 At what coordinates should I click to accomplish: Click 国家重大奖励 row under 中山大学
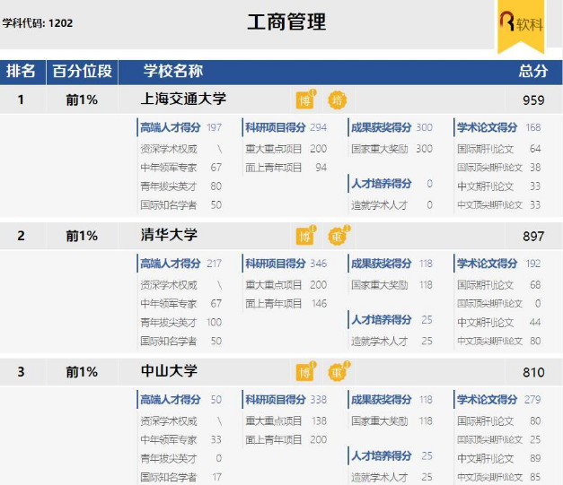tap(392, 420)
